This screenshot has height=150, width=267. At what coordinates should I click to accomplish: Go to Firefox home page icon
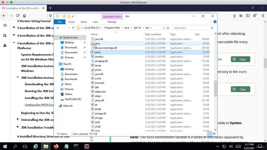24,16
